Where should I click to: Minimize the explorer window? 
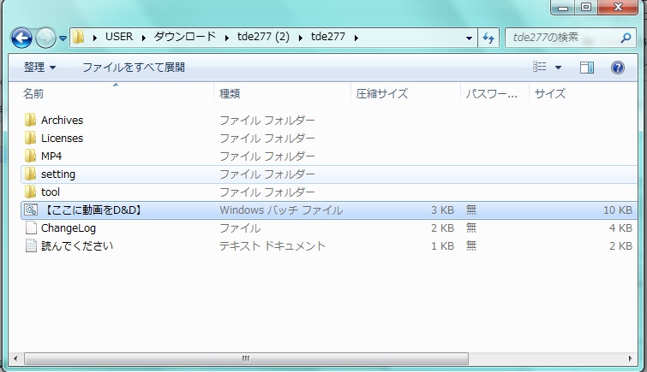pos(563,8)
